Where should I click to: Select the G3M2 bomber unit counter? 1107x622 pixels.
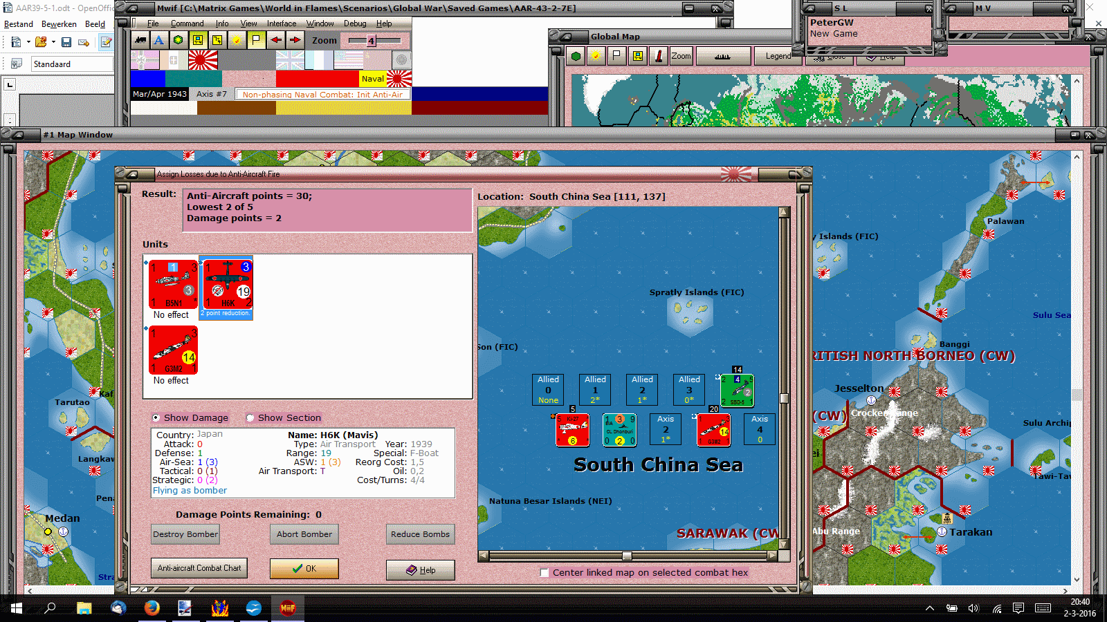coord(173,350)
